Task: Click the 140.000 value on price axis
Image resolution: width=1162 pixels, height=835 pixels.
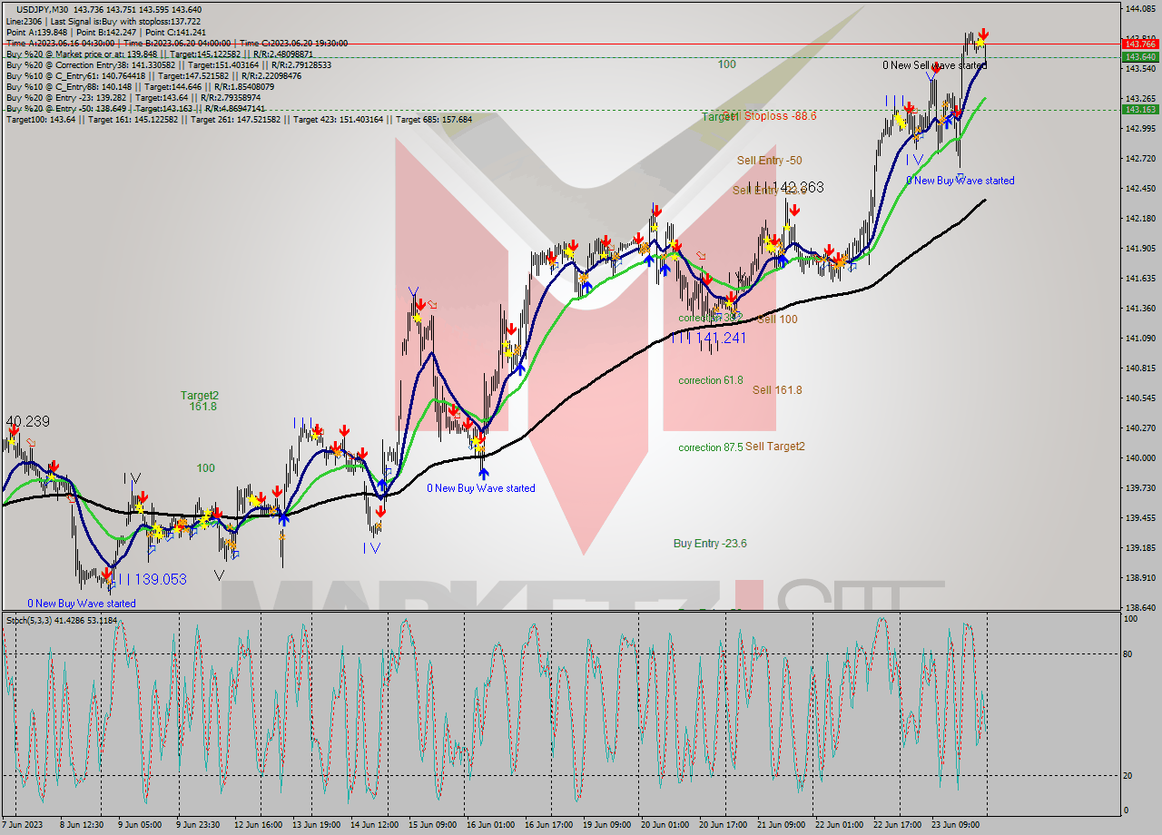Action: point(1139,458)
